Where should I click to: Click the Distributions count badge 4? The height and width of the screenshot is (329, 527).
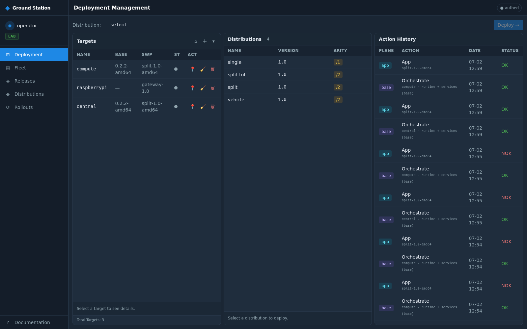[268, 39]
